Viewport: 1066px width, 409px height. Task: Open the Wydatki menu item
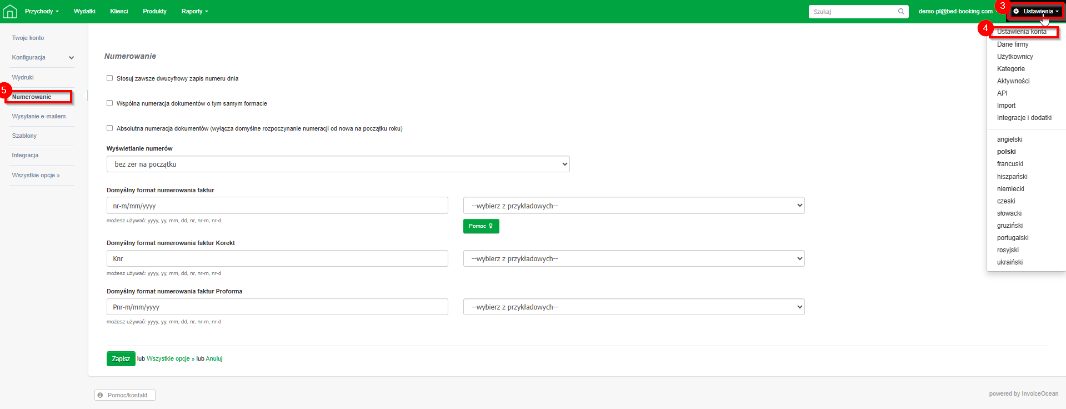(84, 11)
